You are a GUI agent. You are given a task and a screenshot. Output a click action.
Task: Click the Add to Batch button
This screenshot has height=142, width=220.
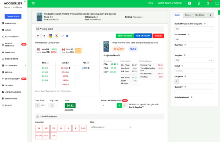(125, 36)
